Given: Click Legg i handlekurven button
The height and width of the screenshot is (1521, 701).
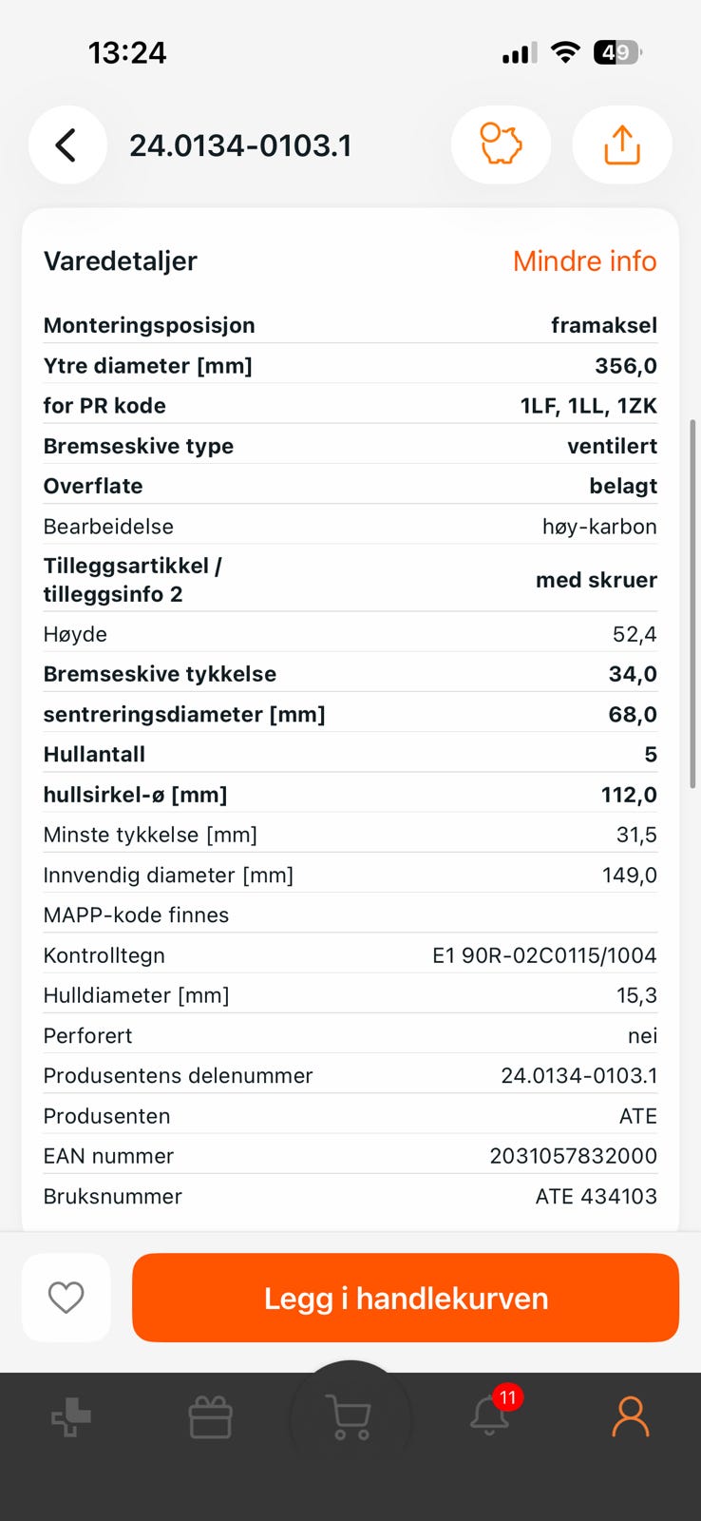Looking at the screenshot, I should 406,1298.
